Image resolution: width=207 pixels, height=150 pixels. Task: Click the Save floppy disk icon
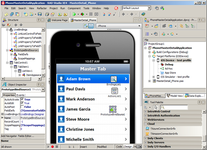(39, 14)
